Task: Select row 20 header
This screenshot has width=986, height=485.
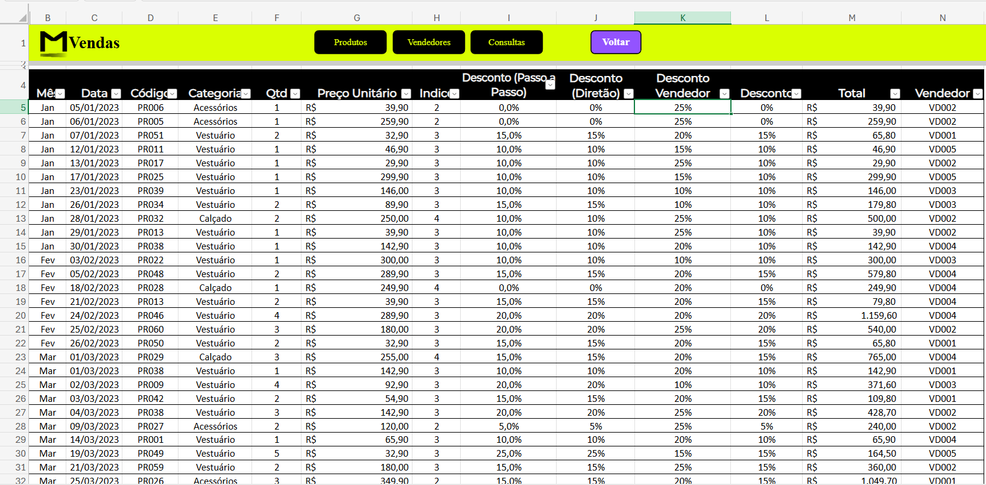Action: (14, 315)
